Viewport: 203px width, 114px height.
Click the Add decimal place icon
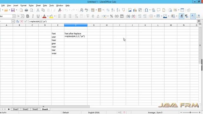(x=128, y=16)
